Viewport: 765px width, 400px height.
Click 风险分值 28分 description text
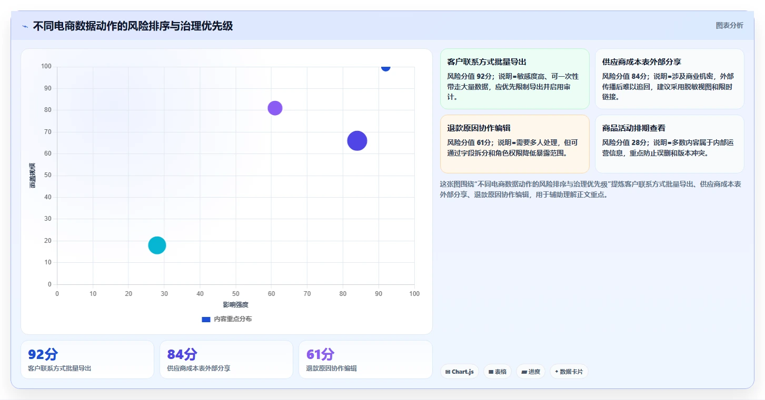pos(668,148)
